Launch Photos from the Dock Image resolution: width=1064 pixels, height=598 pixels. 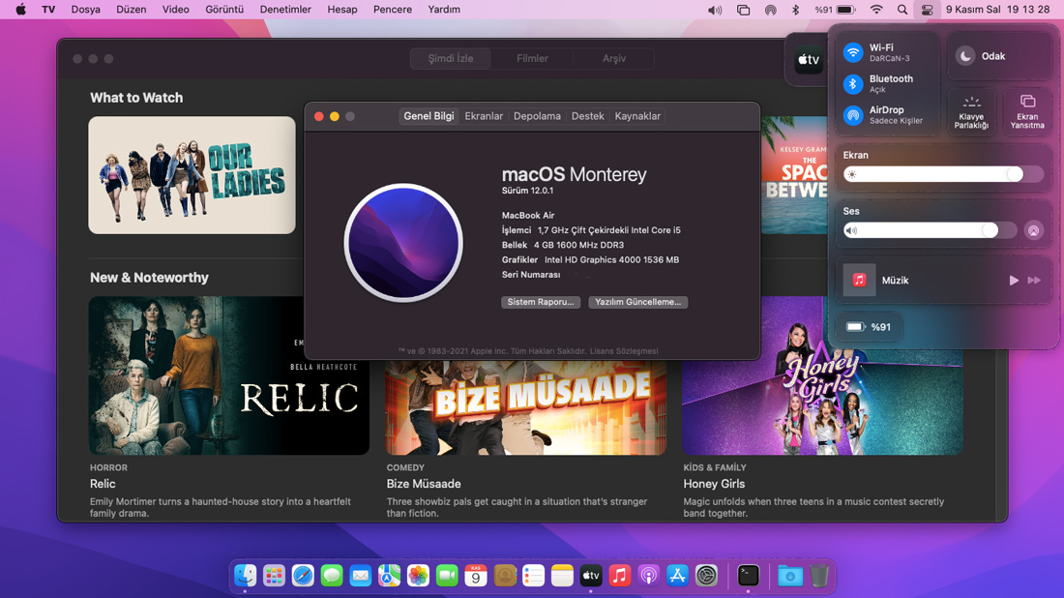(x=418, y=576)
